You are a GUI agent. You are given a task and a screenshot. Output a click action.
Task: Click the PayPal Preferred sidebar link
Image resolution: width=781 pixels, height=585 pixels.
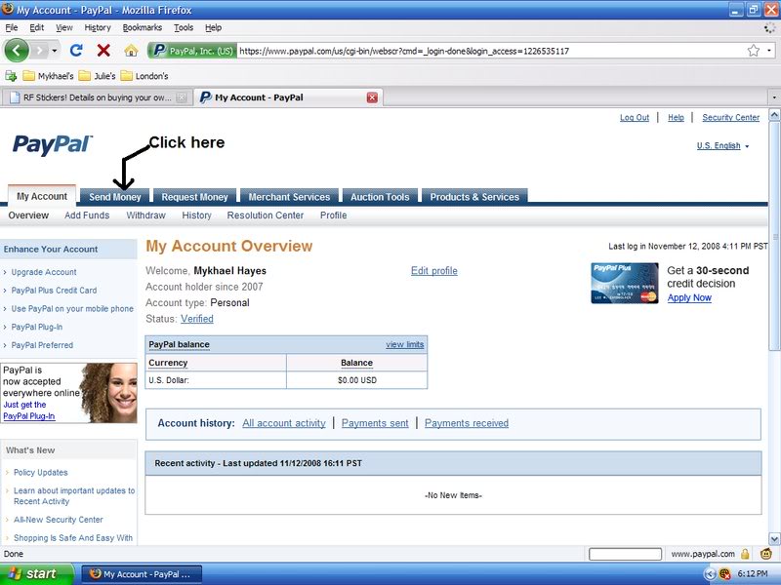(x=42, y=345)
